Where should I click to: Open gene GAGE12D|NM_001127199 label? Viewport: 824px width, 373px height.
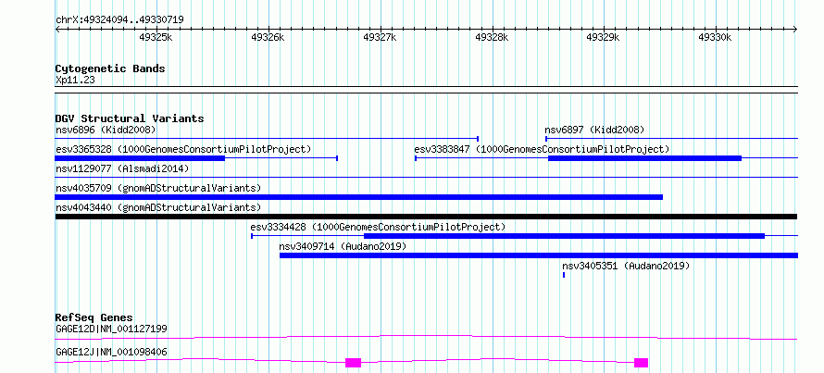pos(111,329)
